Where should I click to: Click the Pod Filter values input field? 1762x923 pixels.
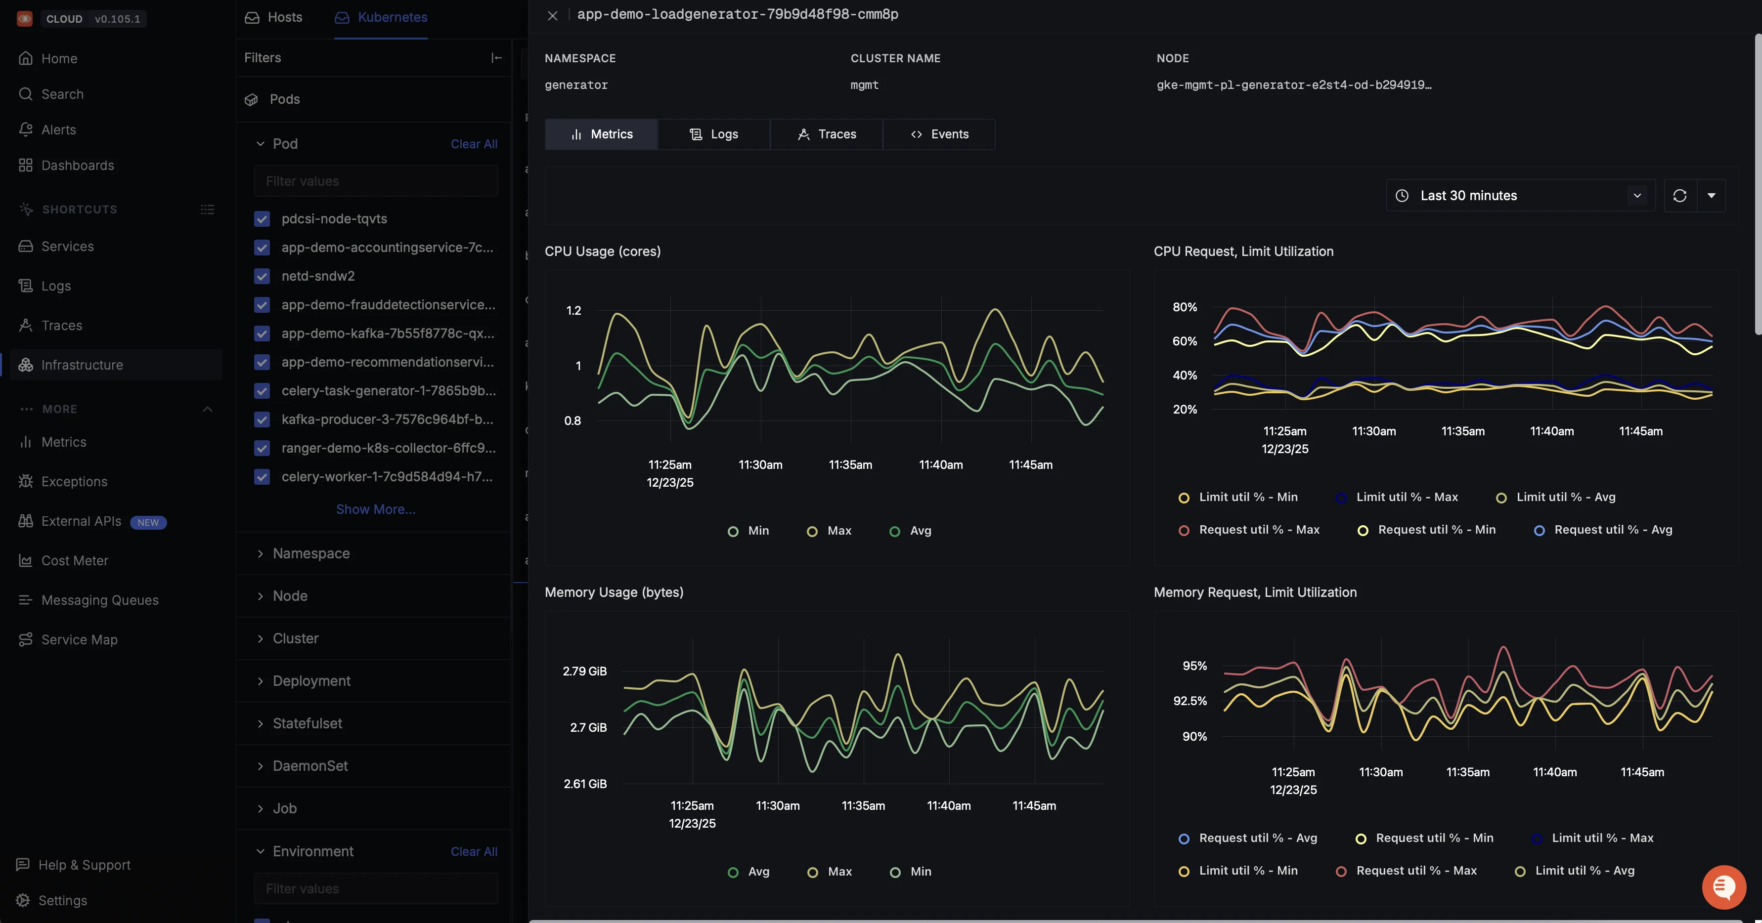(x=376, y=181)
